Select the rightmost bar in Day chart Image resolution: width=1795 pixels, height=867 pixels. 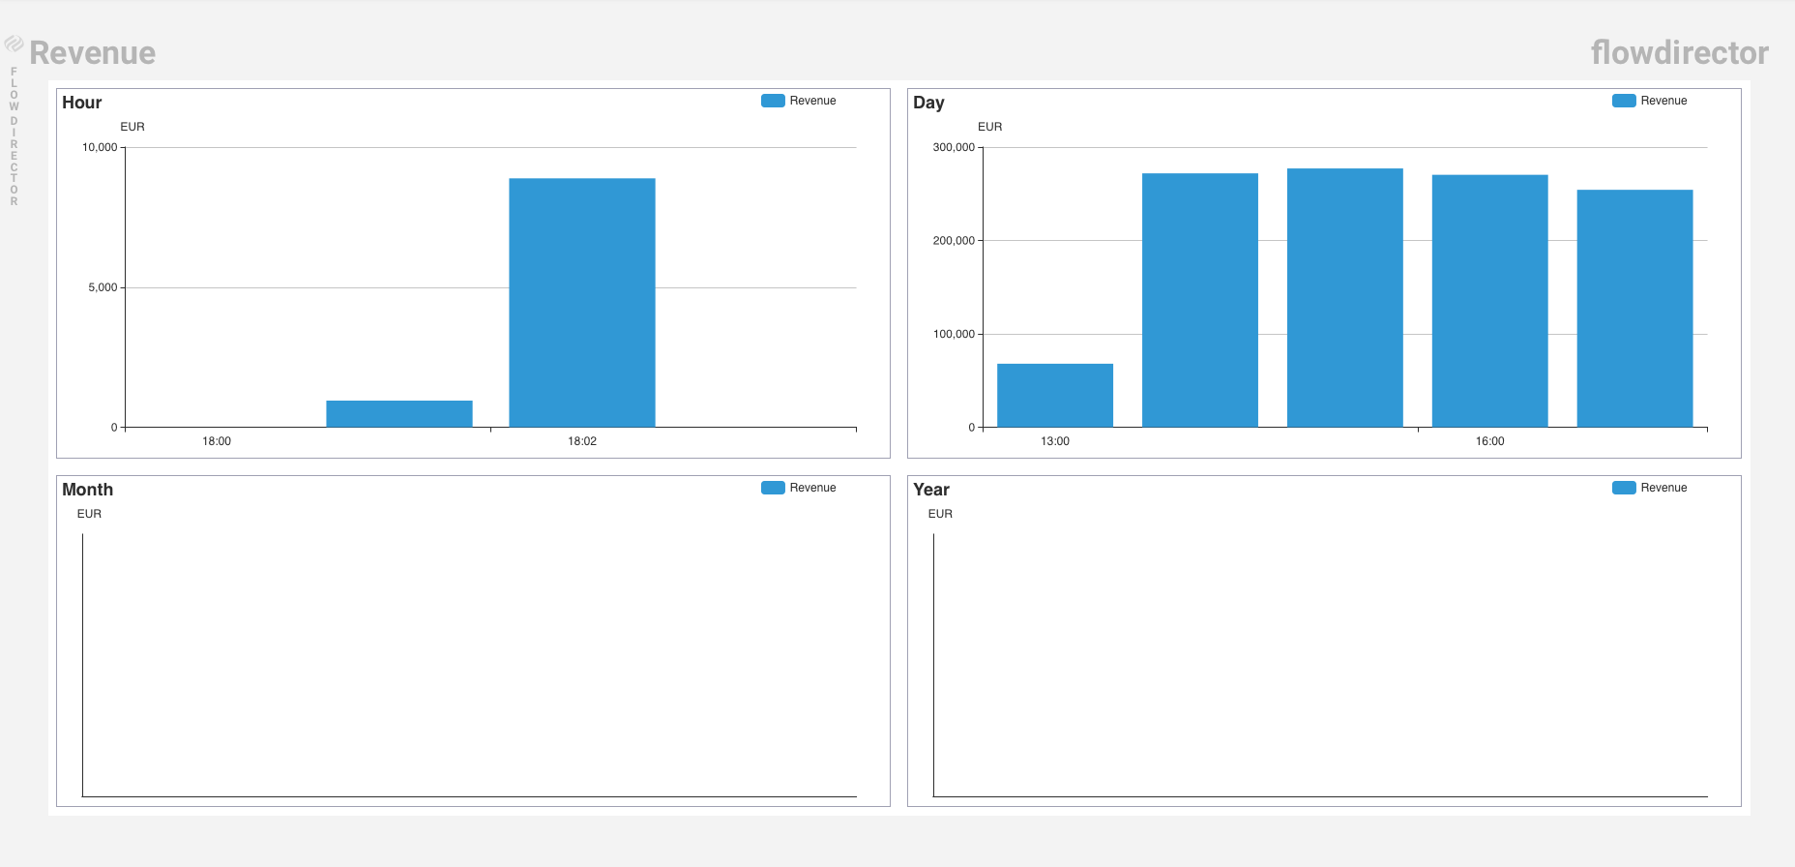pyautogui.click(x=1634, y=308)
